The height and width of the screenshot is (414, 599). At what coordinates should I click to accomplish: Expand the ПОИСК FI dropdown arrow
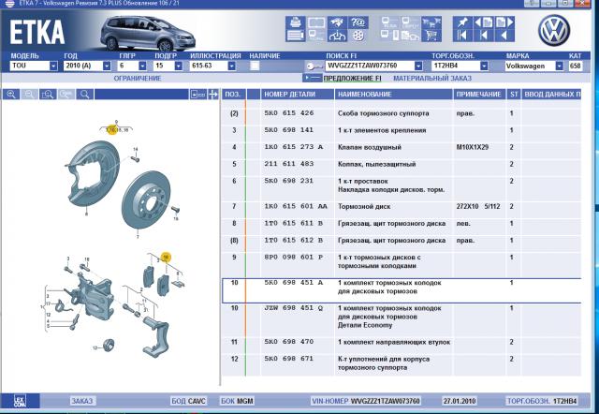pos(418,66)
